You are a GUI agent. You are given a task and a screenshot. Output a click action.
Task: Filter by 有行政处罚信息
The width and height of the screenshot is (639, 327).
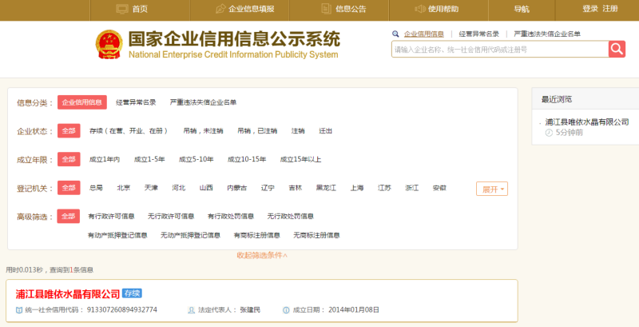[x=231, y=216]
